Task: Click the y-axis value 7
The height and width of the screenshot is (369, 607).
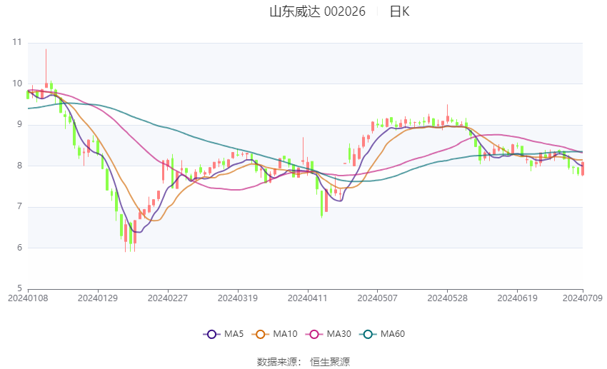Action: [x=19, y=206]
